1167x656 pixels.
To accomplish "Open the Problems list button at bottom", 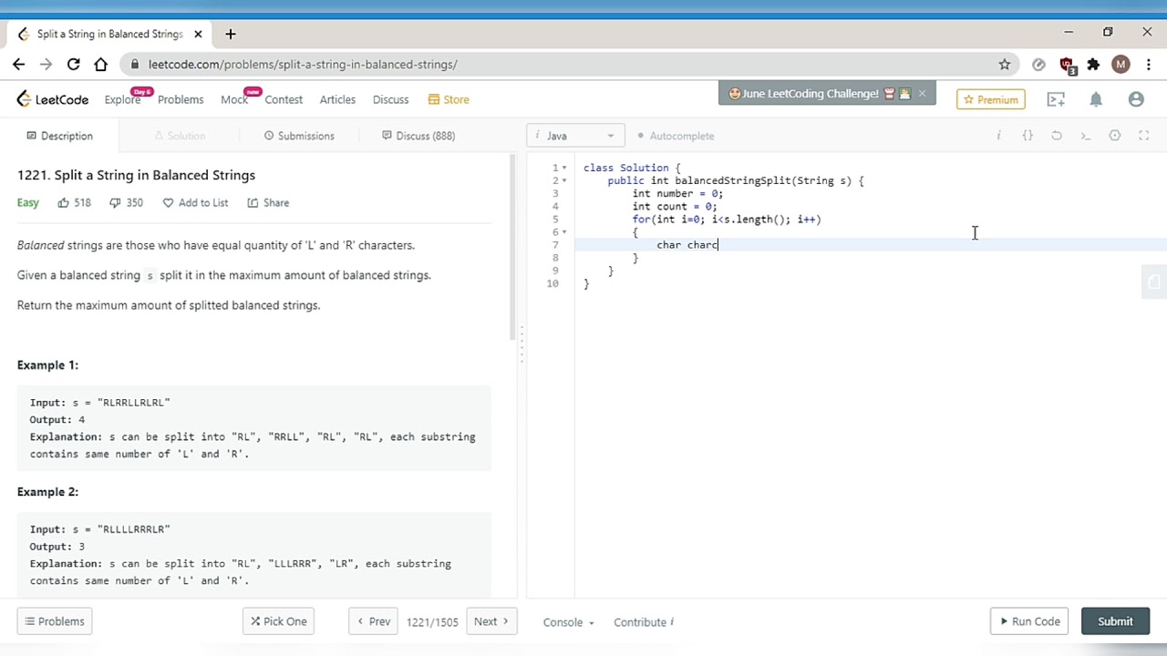I will pyautogui.click(x=54, y=621).
